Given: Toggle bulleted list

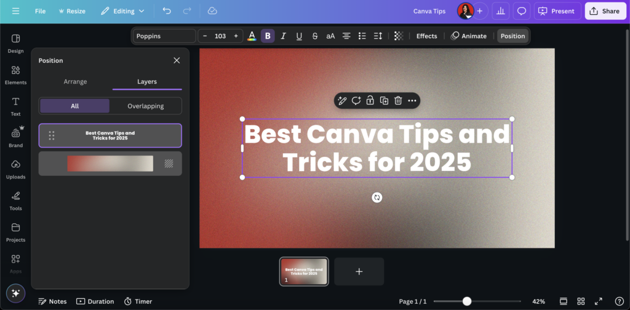Looking at the screenshot, I should coord(362,36).
